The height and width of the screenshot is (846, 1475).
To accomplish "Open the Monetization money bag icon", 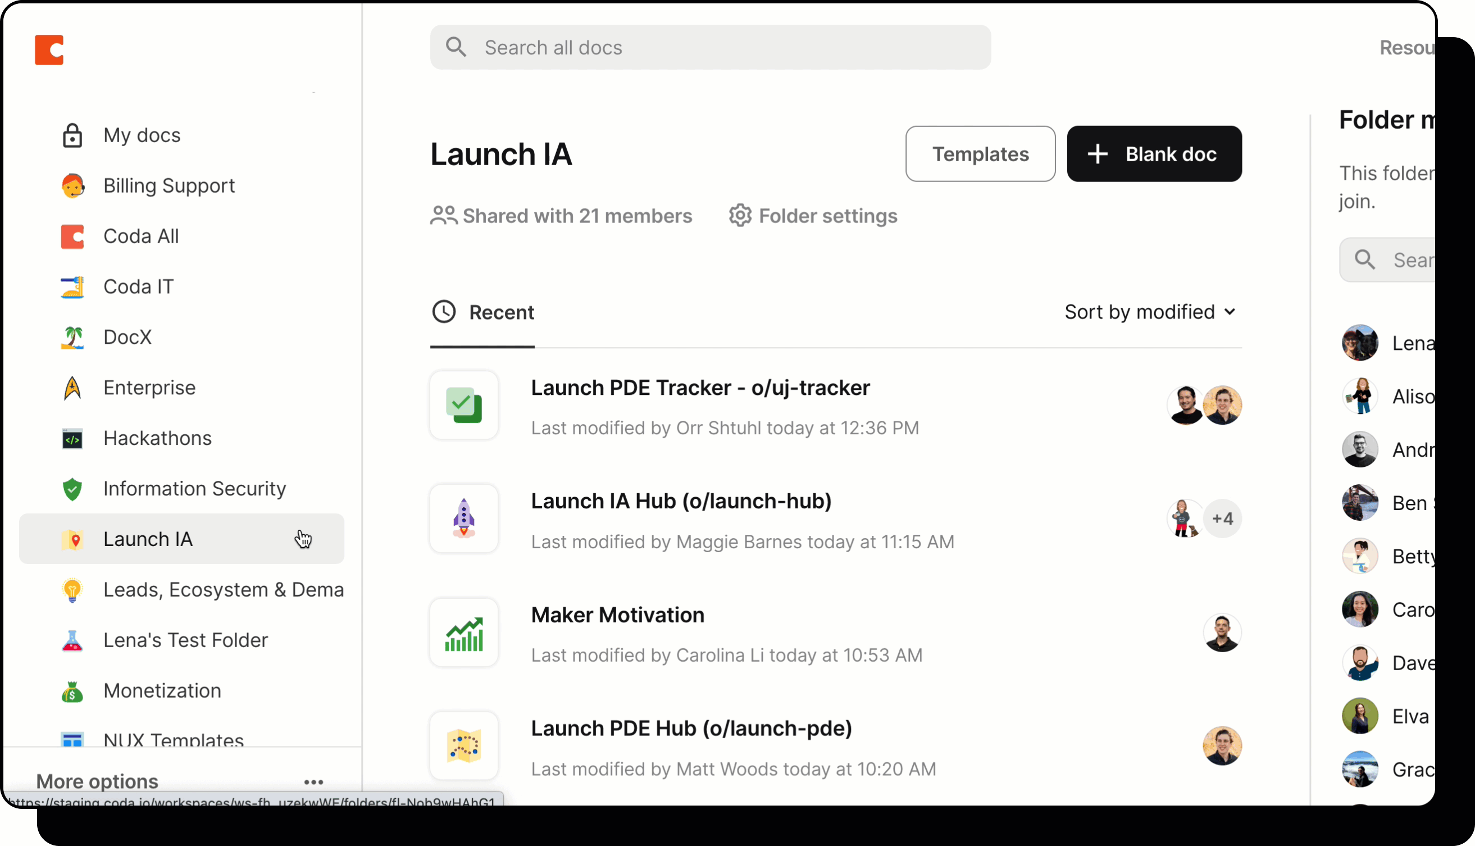I will pyautogui.click(x=71, y=691).
